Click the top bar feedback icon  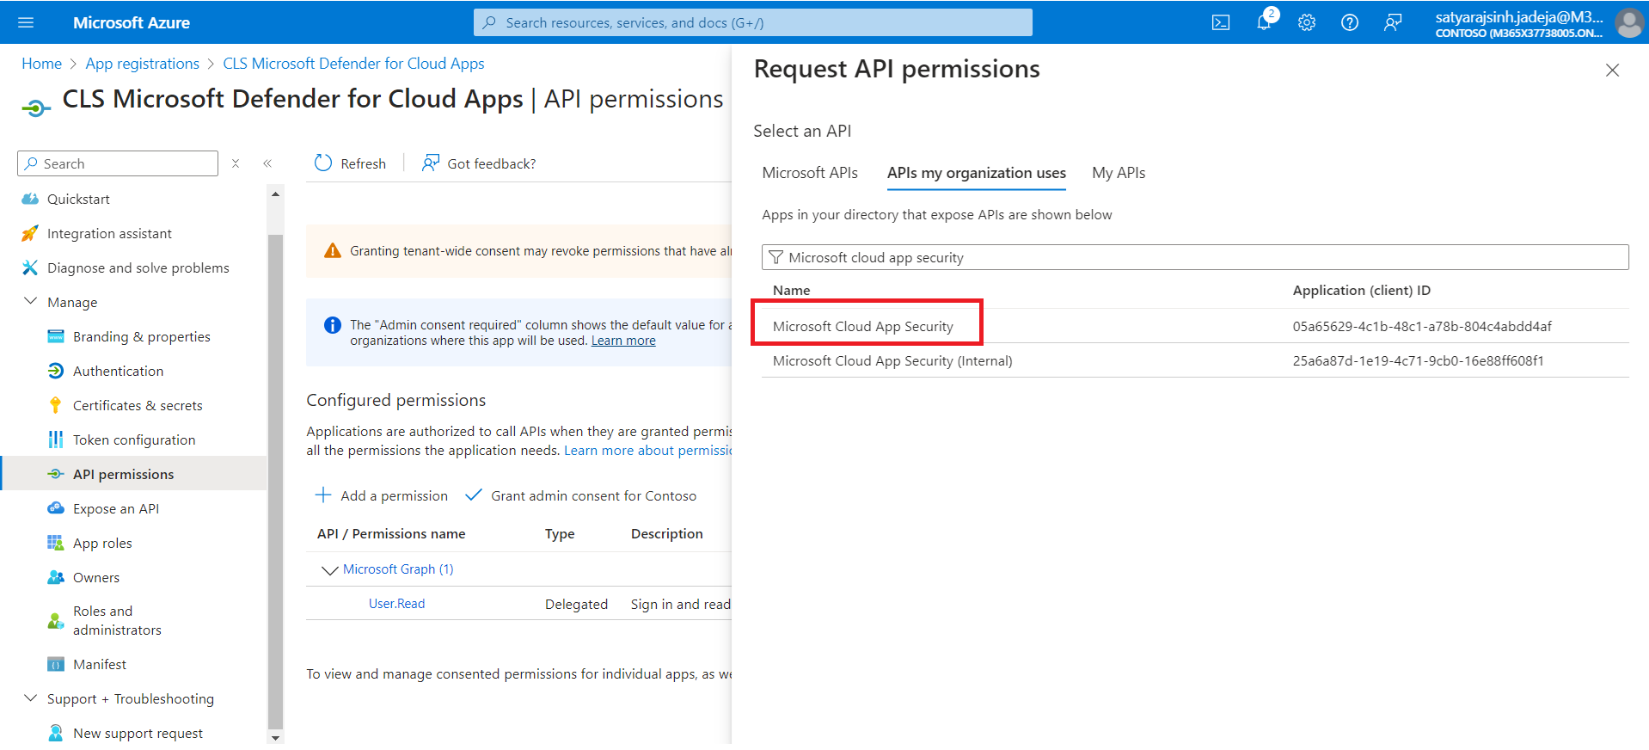pyautogui.click(x=1393, y=22)
